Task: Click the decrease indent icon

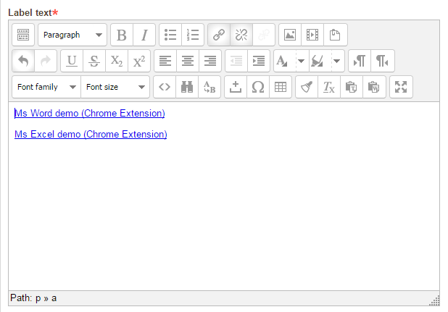Action: click(x=236, y=61)
